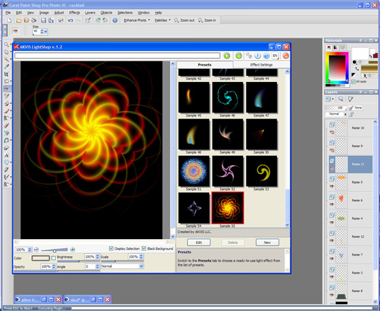Click the EN language icon
The image size is (380, 311).
[275, 56]
